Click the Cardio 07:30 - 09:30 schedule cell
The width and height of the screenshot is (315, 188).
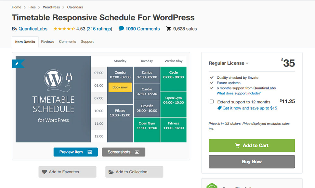tap(147, 92)
